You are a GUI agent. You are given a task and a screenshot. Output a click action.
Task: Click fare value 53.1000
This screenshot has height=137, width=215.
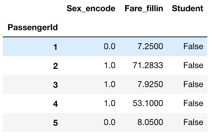(148, 103)
